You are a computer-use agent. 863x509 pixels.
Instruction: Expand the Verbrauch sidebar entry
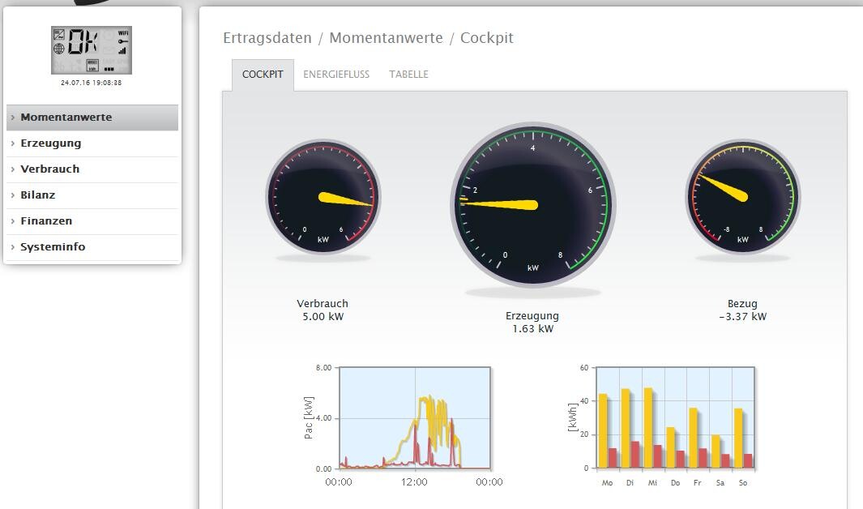pyautogui.click(x=50, y=169)
